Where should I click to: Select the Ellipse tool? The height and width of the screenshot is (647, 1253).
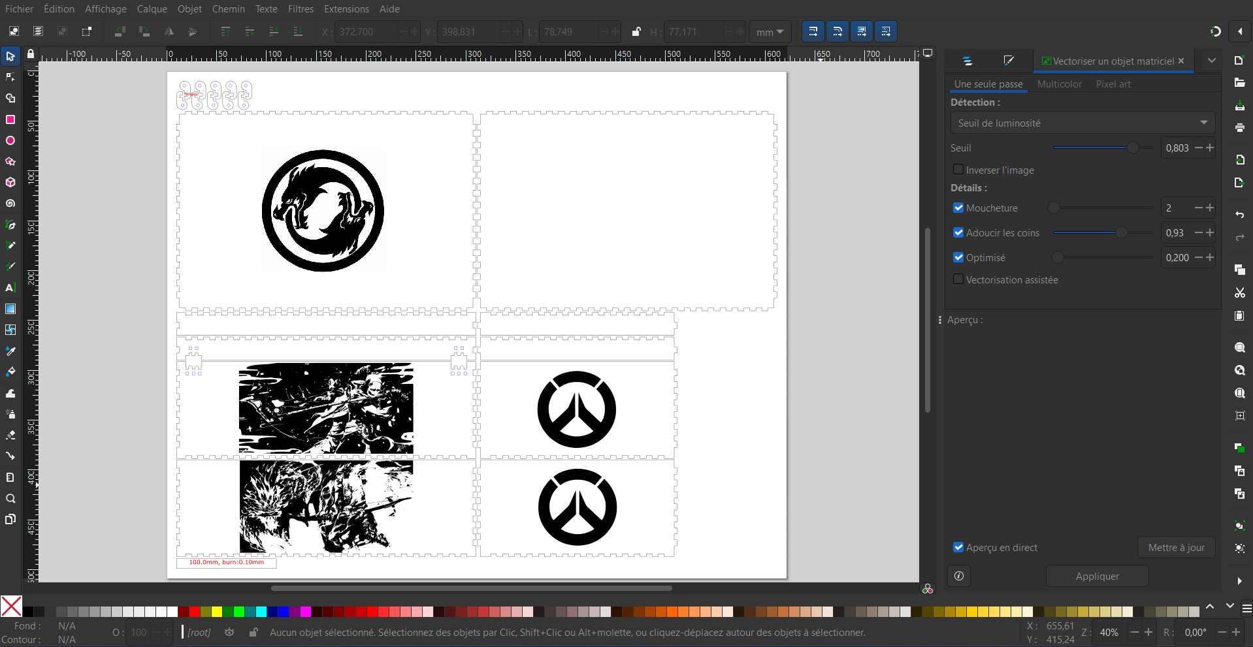coord(10,140)
